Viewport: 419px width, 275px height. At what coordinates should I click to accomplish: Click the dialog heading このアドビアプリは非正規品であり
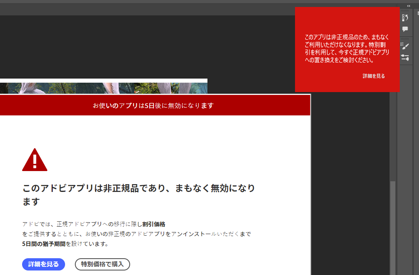click(139, 189)
